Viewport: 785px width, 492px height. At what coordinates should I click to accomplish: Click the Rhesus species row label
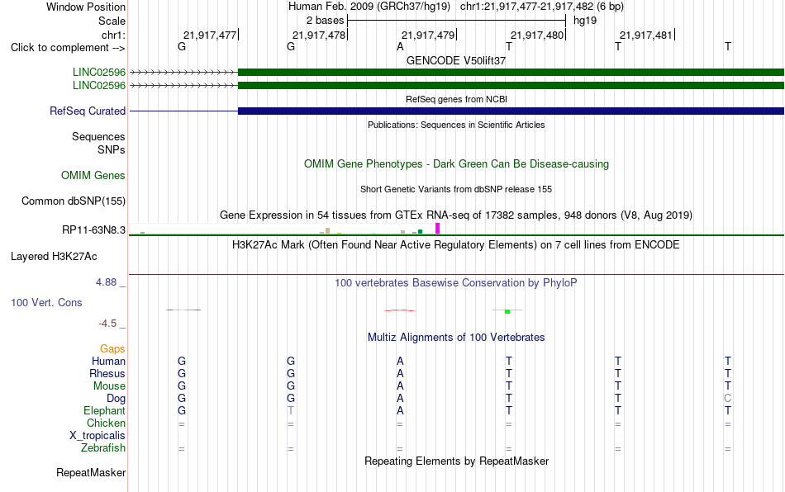[x=107, y=373]
